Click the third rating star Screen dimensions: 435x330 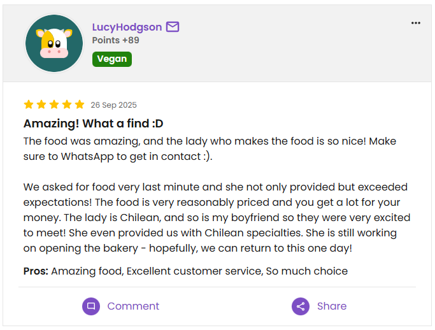pyautogui.click(x=54, y=104)
